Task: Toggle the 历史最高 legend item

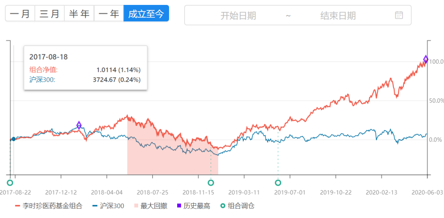Action: coord(194,206)
